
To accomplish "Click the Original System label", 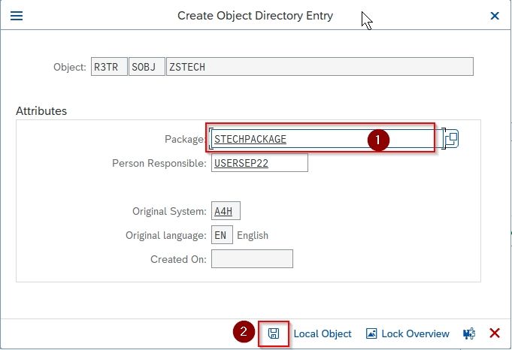I will click(x=169, y=211).
